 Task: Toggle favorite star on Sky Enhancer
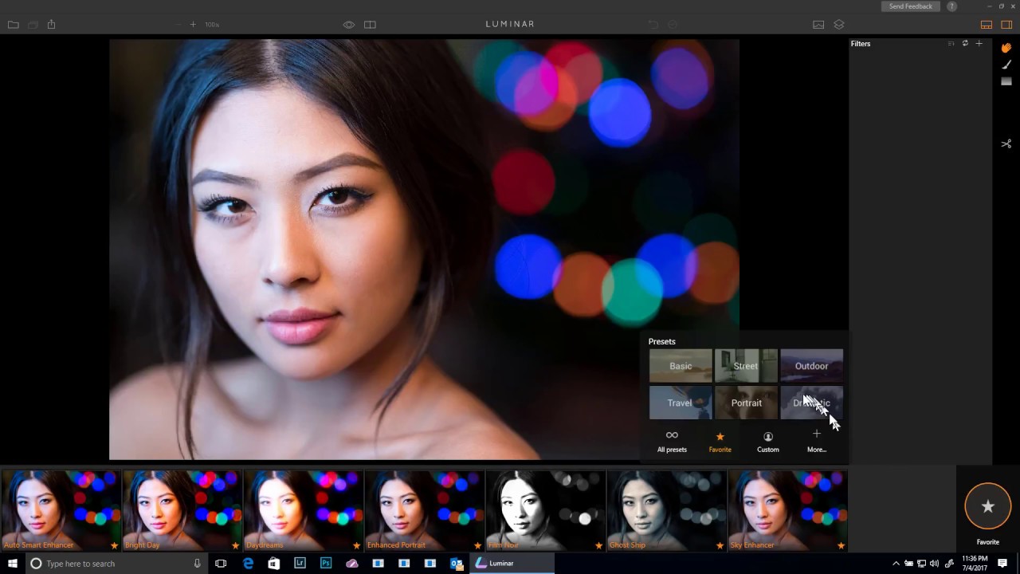[x=841, y=545]
